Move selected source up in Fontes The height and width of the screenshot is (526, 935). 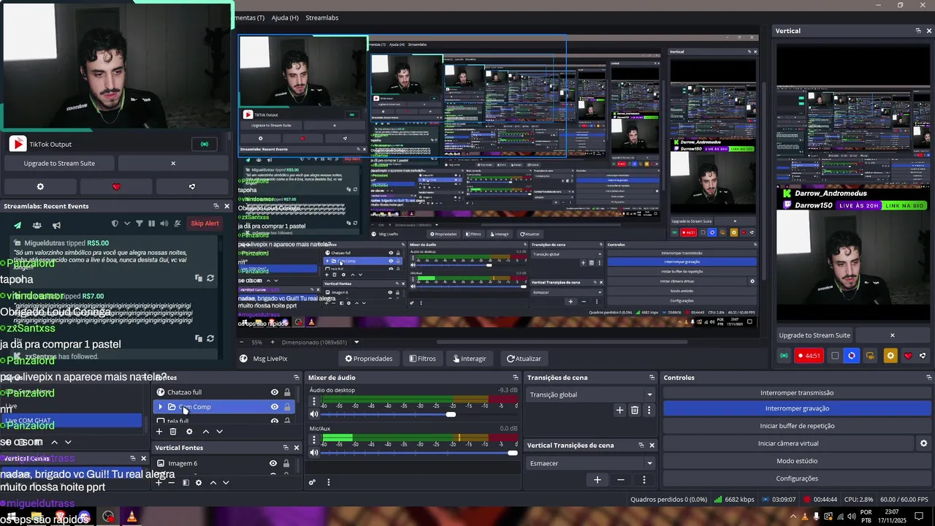tap(205, 432)
